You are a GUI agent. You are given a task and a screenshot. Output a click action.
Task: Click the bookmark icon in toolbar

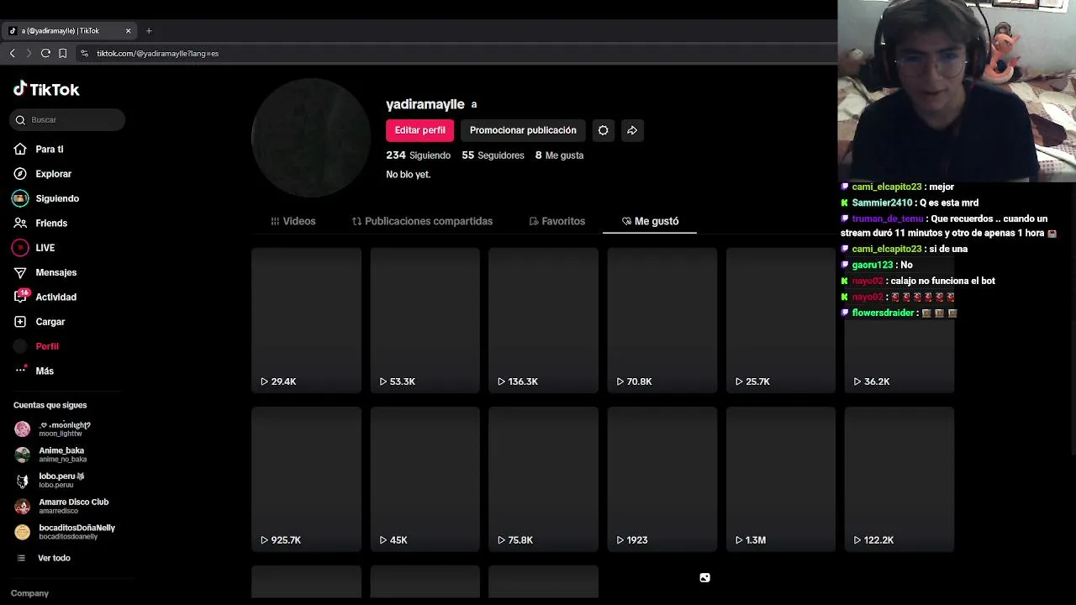(62, 53)
